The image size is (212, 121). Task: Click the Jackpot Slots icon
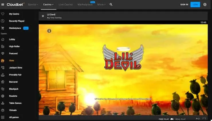[x=3, y=68]
